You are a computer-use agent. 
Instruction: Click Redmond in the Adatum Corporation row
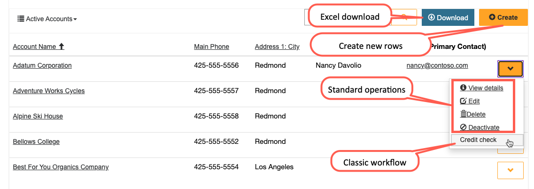(271, 65)
